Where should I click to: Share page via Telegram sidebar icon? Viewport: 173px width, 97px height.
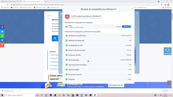pyautogui.click(x=2, y=40)
